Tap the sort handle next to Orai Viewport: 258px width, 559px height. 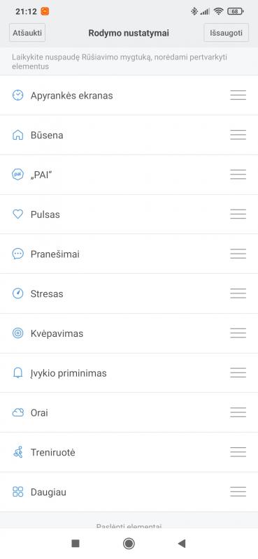click(238, 412)
